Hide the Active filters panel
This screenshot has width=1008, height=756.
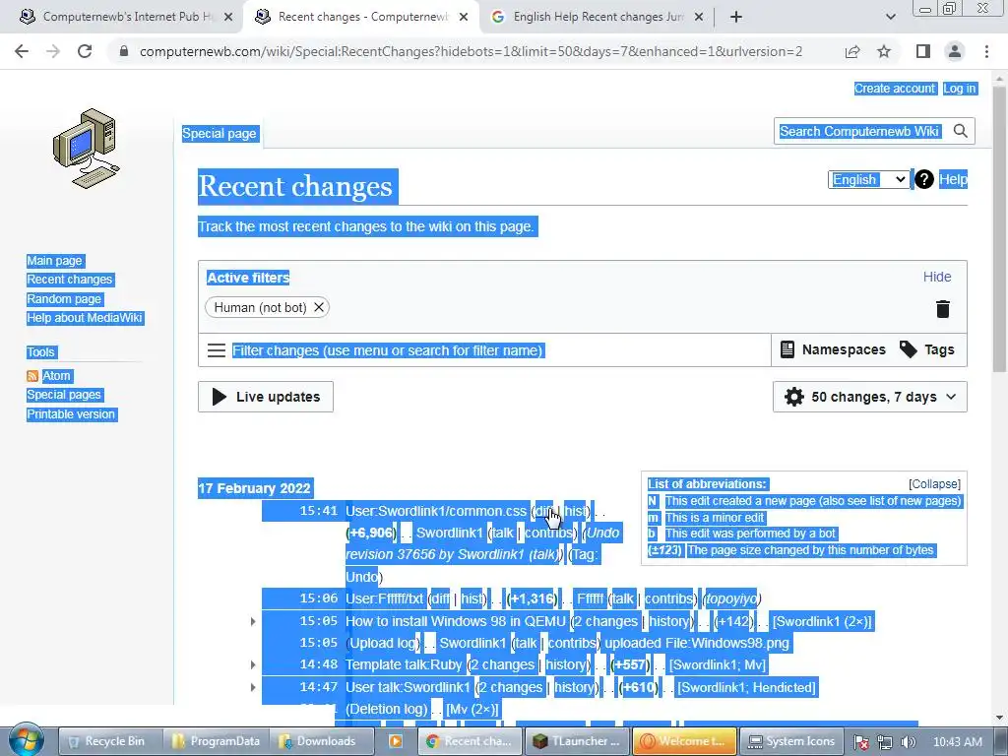coord(937,277)
